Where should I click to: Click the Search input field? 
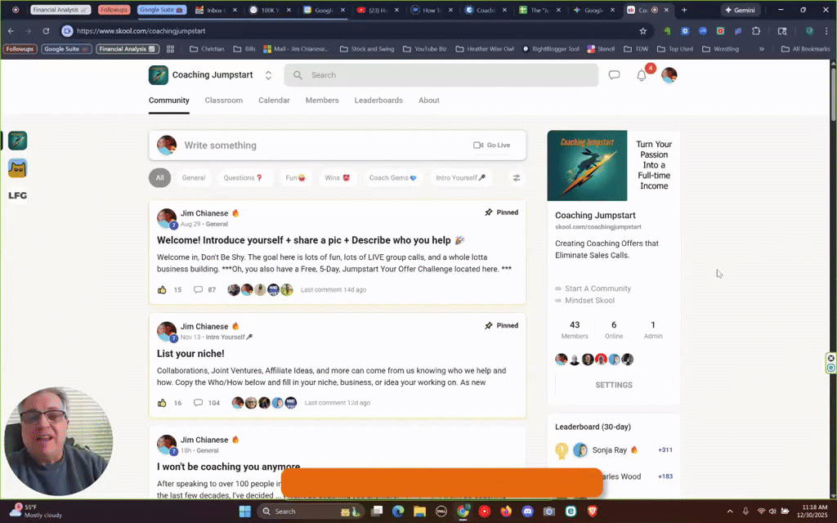coord(441,75)
